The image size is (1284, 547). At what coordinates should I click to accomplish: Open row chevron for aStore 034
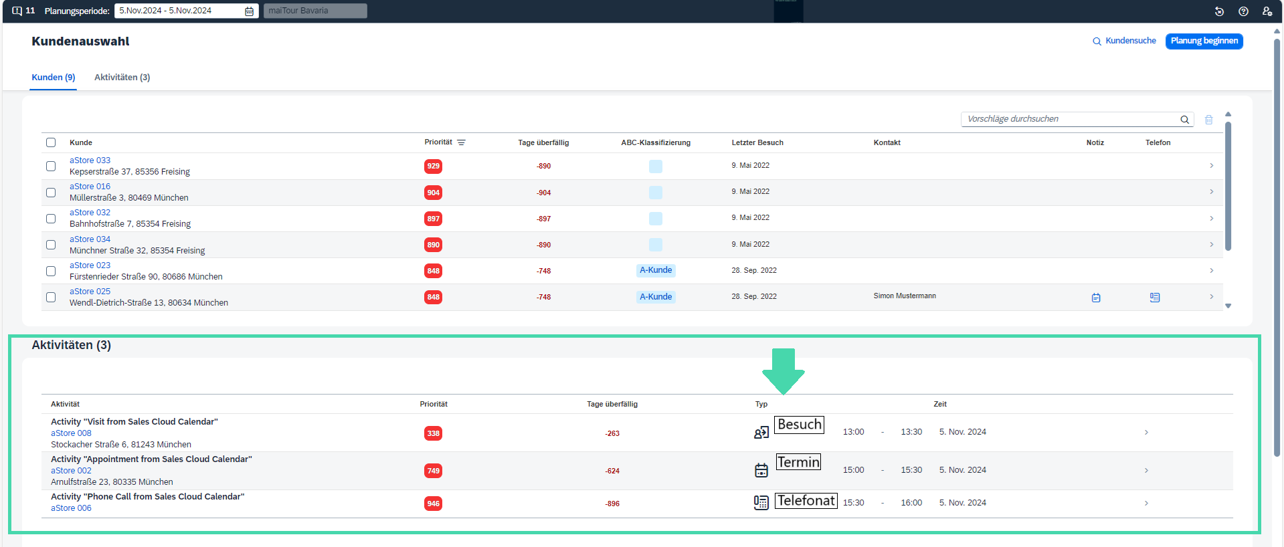click(1212, 244)
